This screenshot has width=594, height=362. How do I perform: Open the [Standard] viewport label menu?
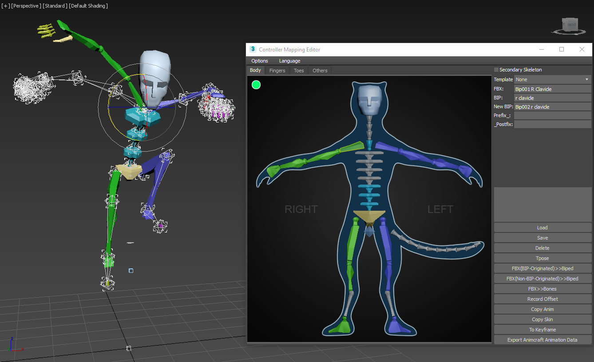click(x=55, y=6)
